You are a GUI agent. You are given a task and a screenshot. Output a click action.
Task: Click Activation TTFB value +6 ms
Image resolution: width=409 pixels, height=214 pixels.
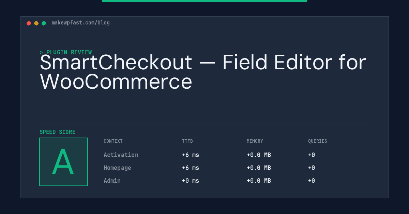click(x=191, y=155)
